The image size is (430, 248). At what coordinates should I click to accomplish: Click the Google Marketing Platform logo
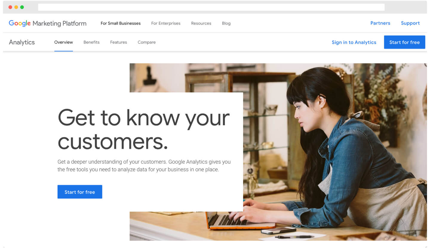coord(47,23)
